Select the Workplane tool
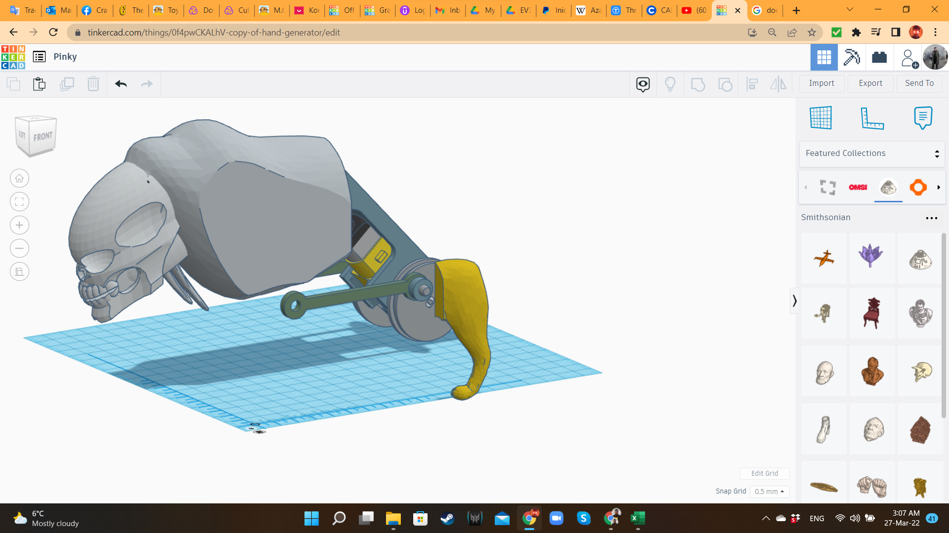Viewport: 949px width, 533px height. (821, 118)
